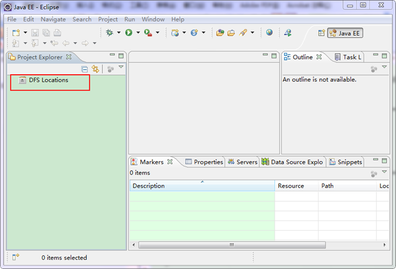Click the Print toolbar icon
The image size is (396, 269).
click(x=57, y=33)
